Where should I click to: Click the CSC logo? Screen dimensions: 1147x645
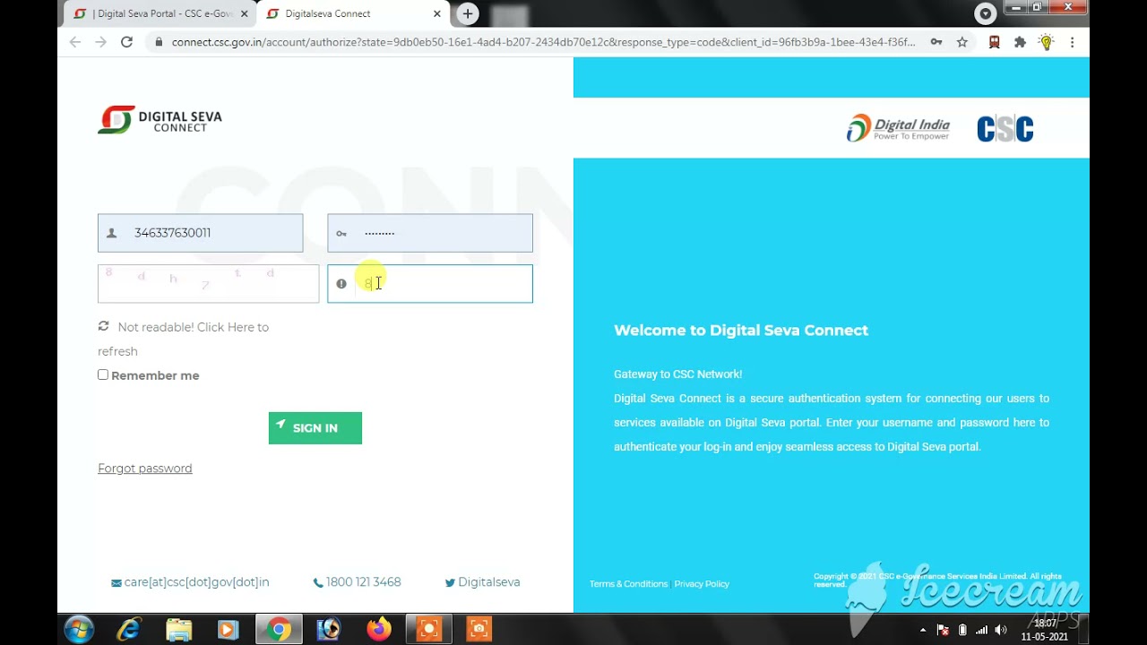point(1005,129)
